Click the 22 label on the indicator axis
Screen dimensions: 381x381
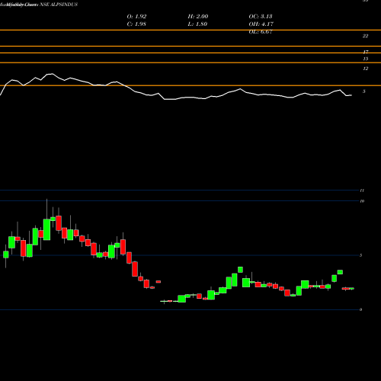(365, 36)
